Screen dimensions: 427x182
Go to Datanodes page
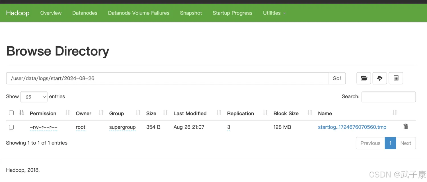tap(85, 13)
